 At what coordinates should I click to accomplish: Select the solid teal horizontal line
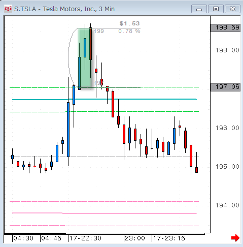click(105, 99)
